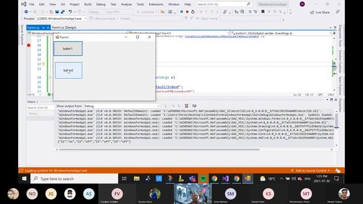The image size is (363, 204).
Task: Click Output panel vertical scrollbar thumb
Action: click(336, 120)
